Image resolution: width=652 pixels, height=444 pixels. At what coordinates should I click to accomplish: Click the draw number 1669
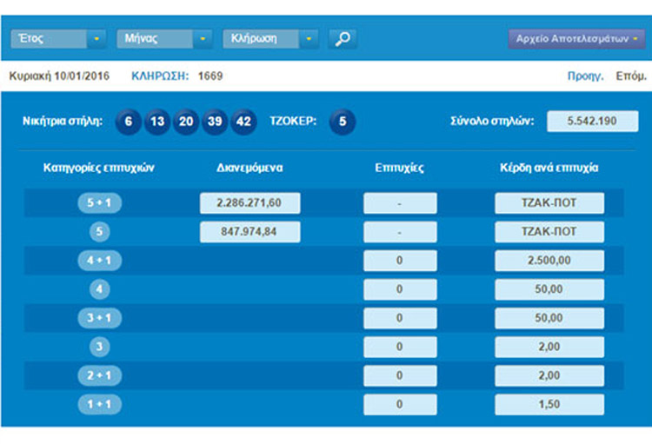(210, 76)
